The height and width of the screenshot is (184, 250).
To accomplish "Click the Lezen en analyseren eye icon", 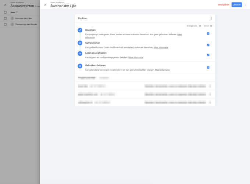I will (x=80, y=53).
